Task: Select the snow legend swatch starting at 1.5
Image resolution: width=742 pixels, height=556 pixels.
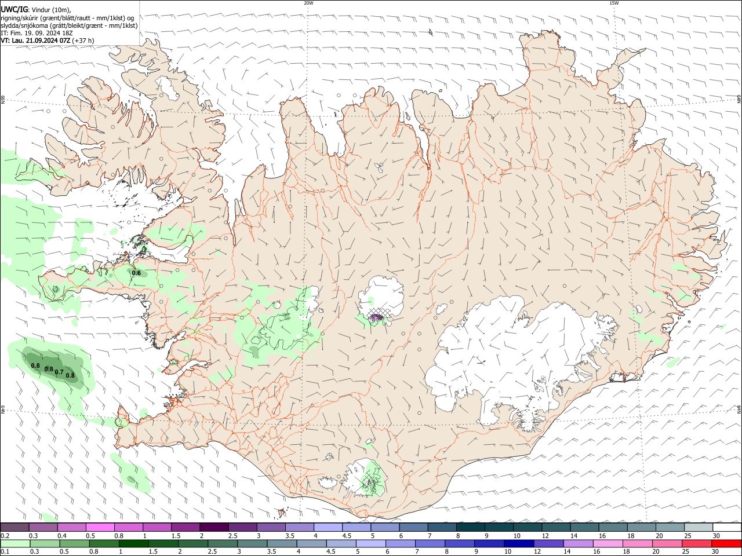Action: pyautogui.click(x=185, y=527)
